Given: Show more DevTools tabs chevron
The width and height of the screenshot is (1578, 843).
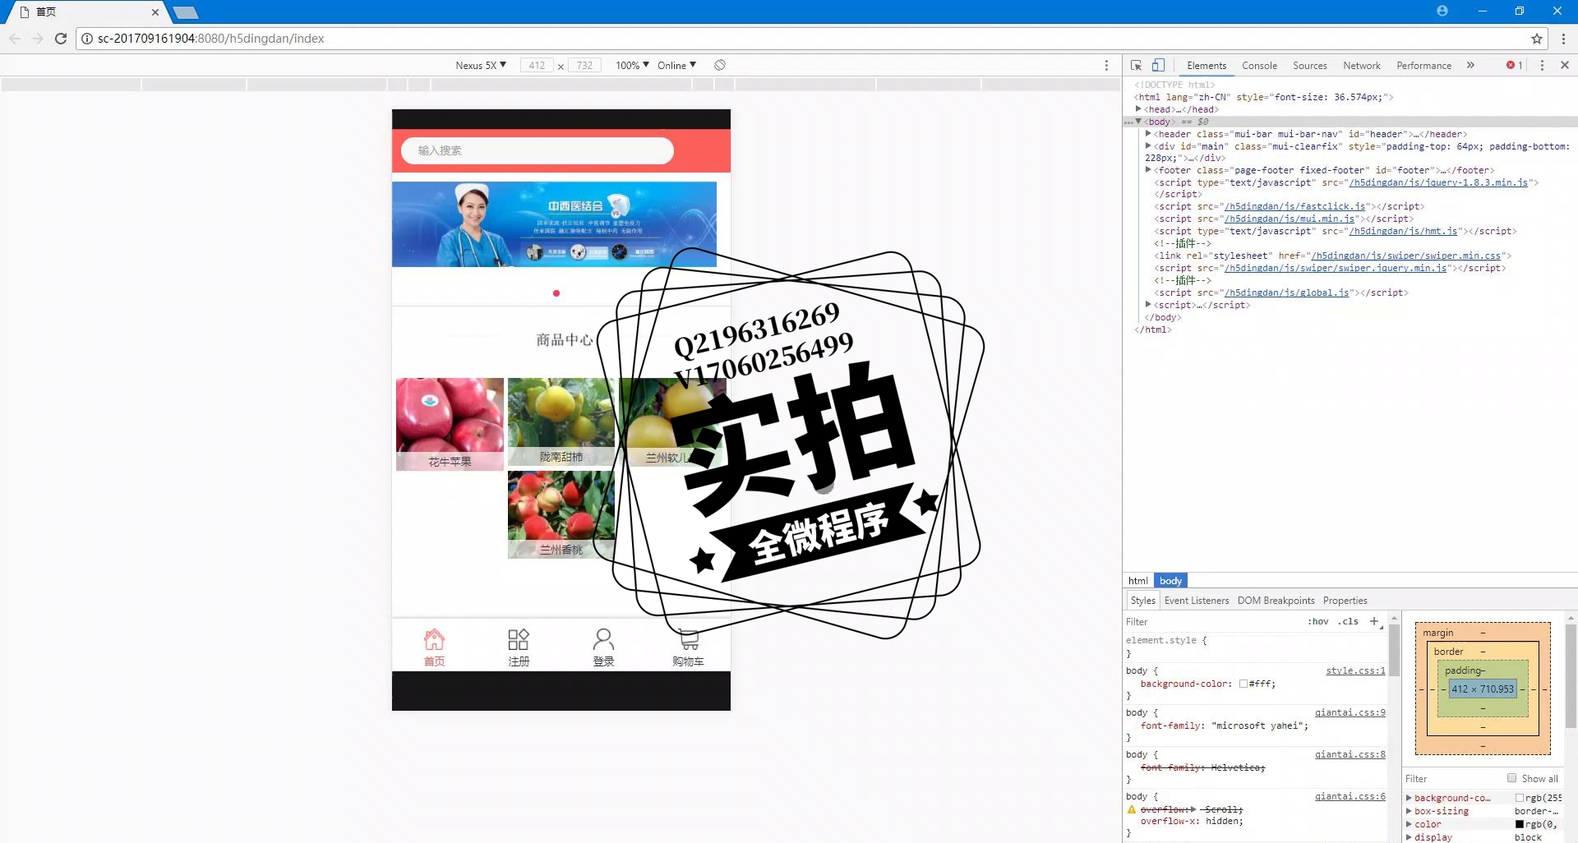Looking at the screenshot, I should [x=1470, y=65].
